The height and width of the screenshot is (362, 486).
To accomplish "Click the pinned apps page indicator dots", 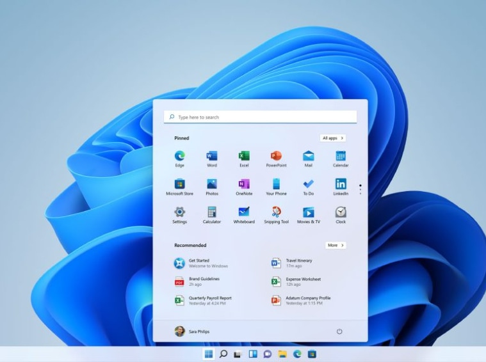I will pos(360,189).
